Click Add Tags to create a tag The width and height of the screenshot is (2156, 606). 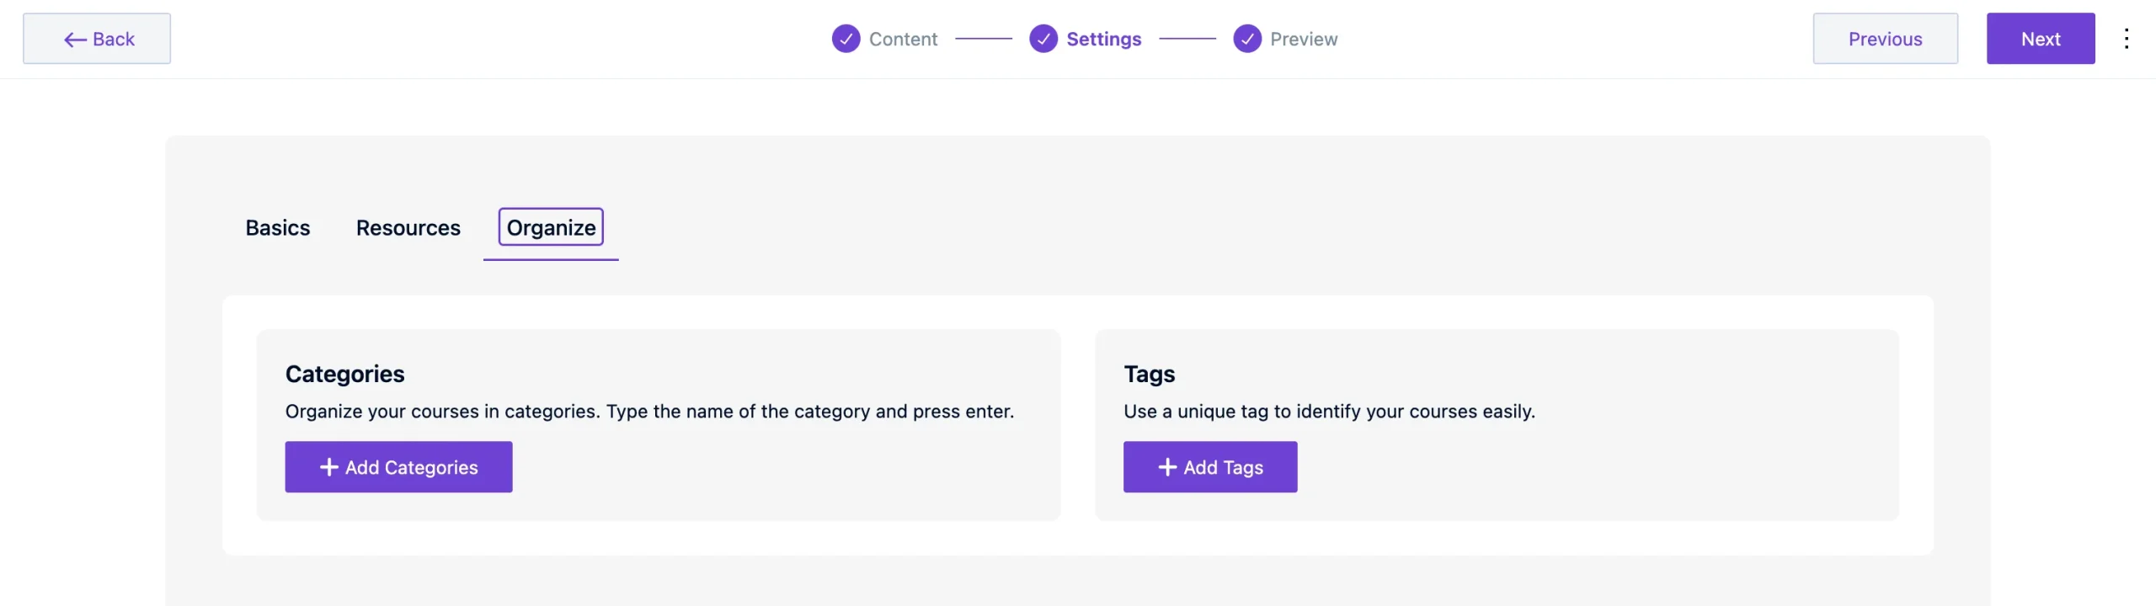click(1210, 466)
